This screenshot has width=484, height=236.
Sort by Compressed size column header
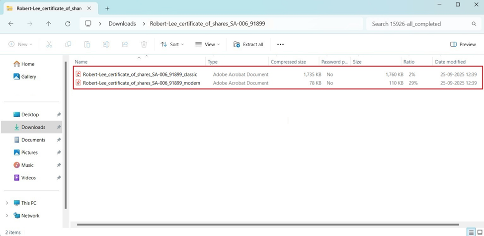288,62
